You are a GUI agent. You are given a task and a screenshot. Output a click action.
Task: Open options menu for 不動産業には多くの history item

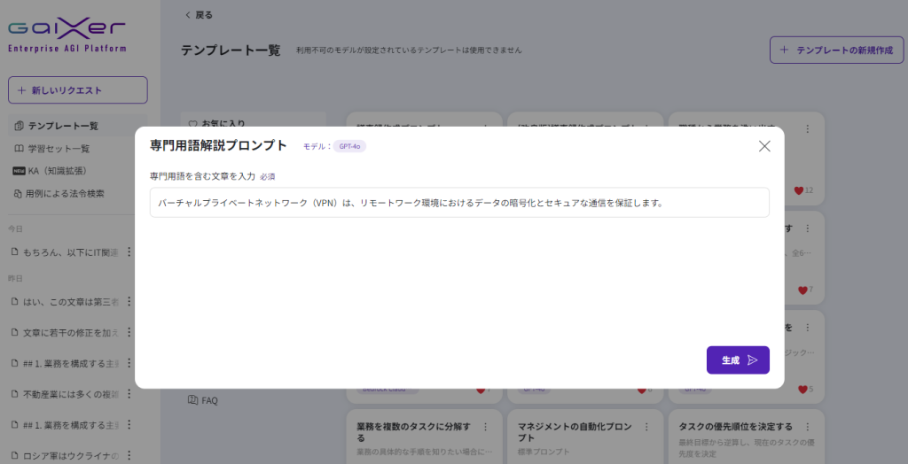tap(129, 394)
